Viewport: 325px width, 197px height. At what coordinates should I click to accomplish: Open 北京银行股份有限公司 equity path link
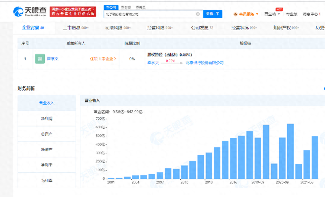pyautogui.click(x=205, y=63)
